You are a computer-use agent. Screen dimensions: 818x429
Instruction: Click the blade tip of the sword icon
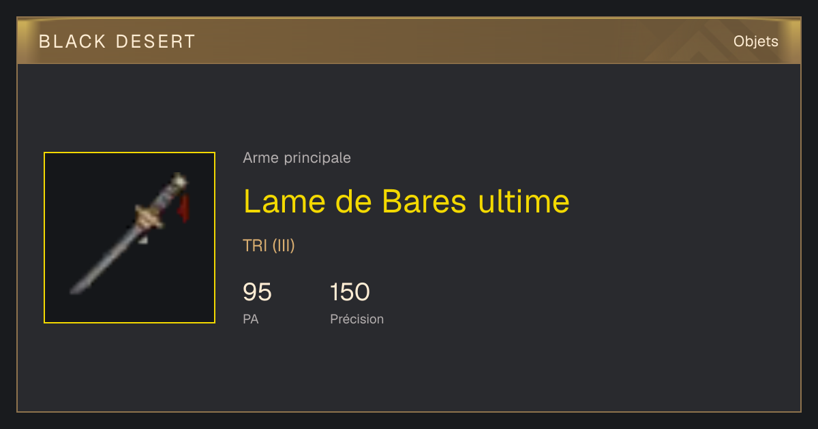(x=75, y=289)
